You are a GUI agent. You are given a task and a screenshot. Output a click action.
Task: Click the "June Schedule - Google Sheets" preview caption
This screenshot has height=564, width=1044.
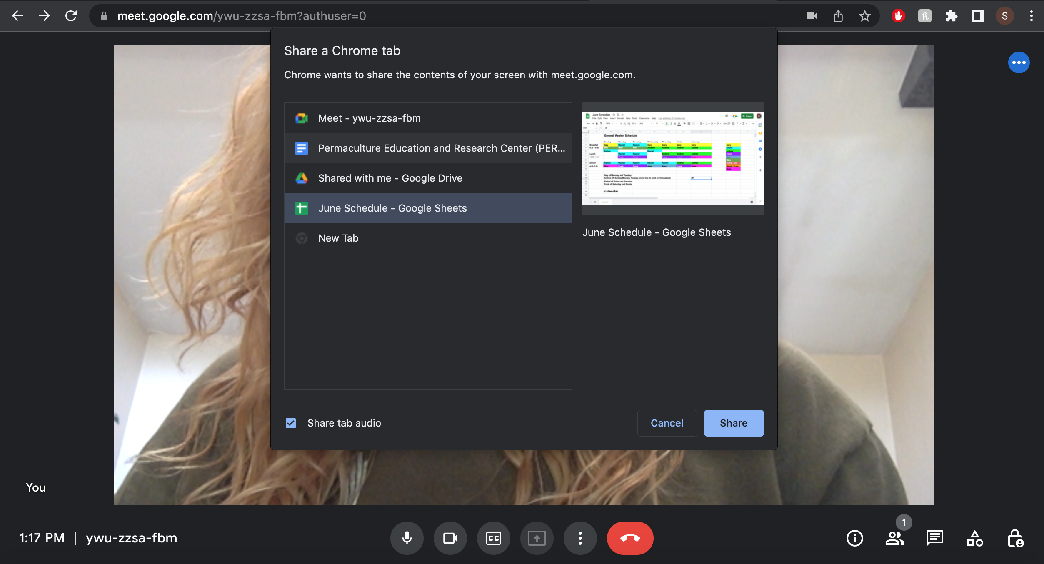[657, 232]
